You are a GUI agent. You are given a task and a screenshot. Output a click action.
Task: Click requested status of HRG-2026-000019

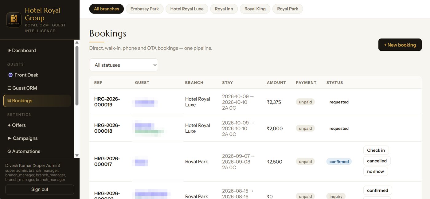339,102
